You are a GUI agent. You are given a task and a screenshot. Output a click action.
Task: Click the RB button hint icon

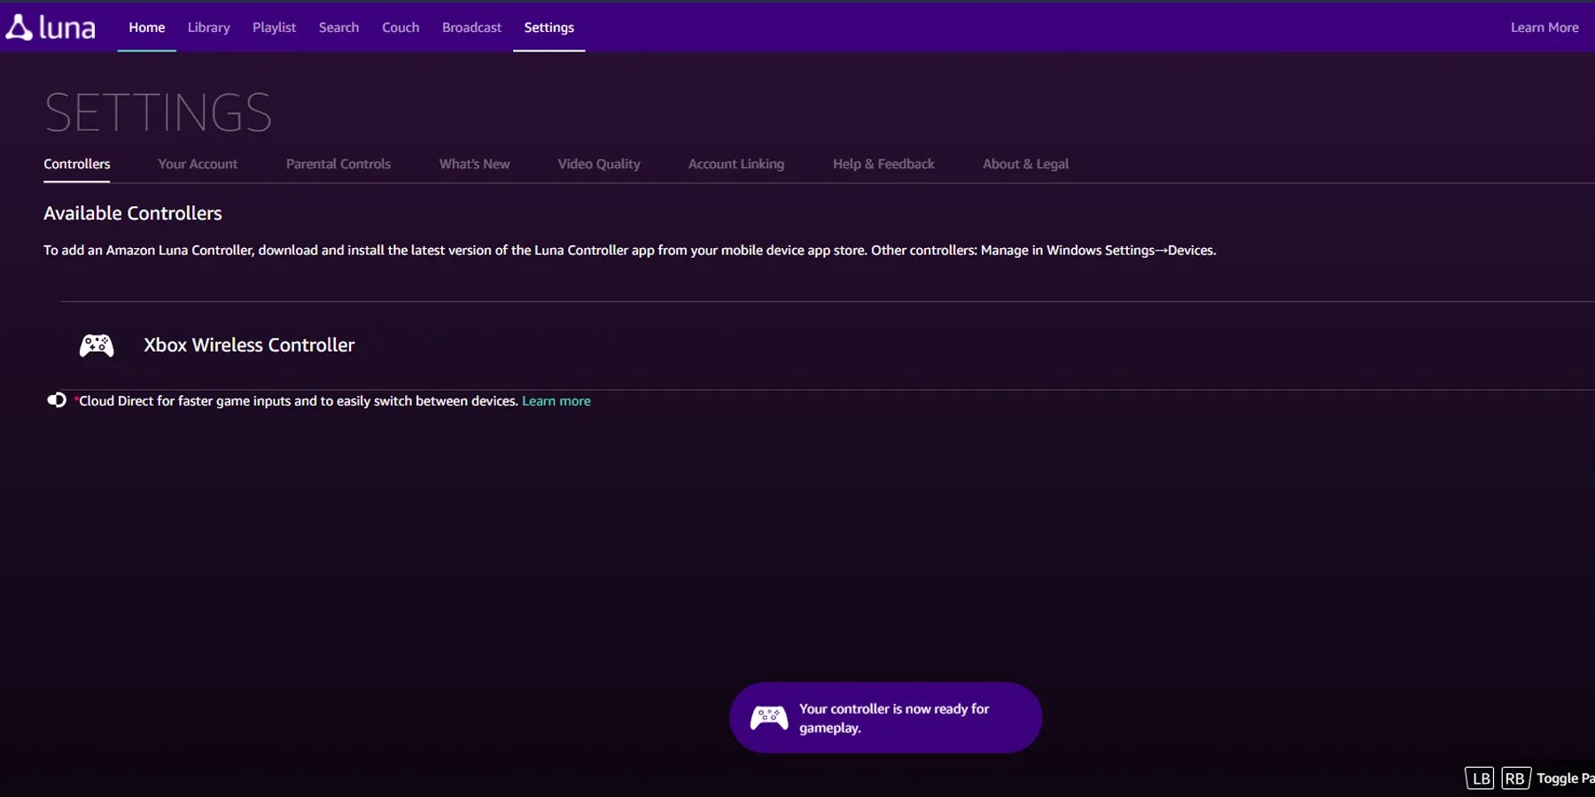[x=1515, y=778]
